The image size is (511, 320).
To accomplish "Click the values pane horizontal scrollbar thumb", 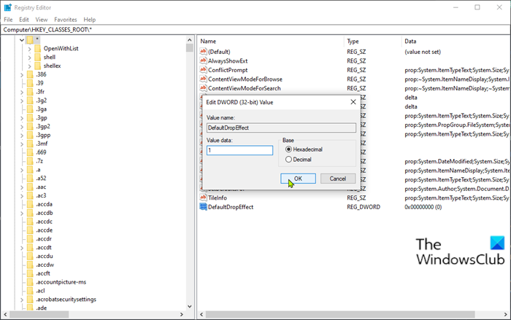I will 340,314.
